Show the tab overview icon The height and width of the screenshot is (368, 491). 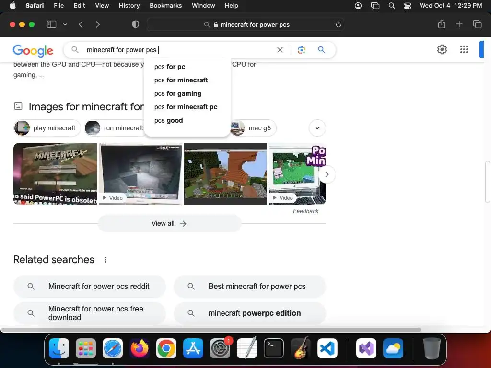click(x=477, y=24)
